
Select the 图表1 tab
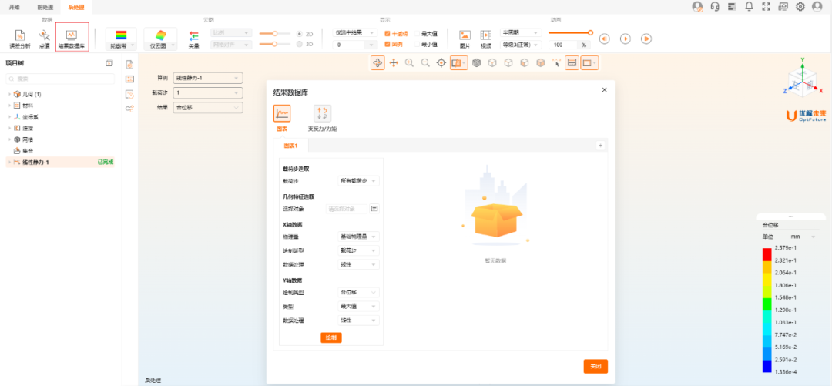tap(290, 146)
